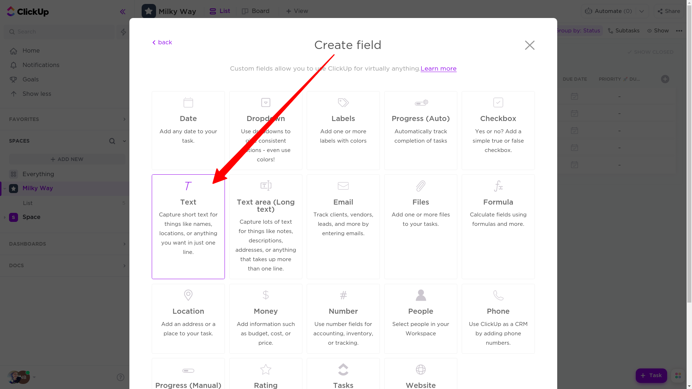Open the Learn more link

pyautogui.click(x=438, y=68)
